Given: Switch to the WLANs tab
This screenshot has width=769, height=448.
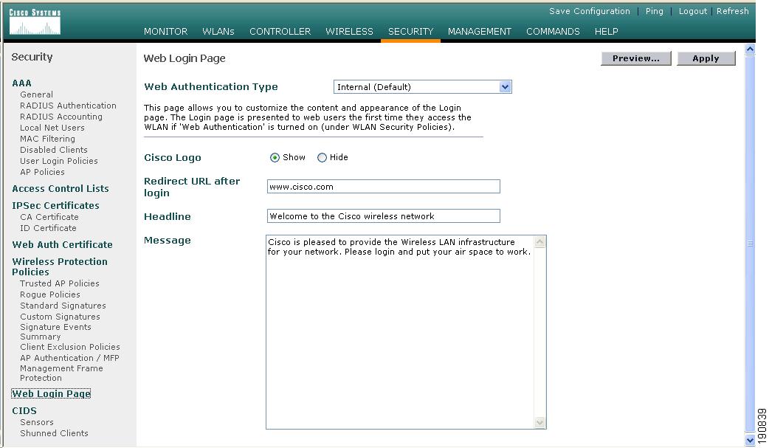Looking at the screenshot, I should (x=218, y=32).
